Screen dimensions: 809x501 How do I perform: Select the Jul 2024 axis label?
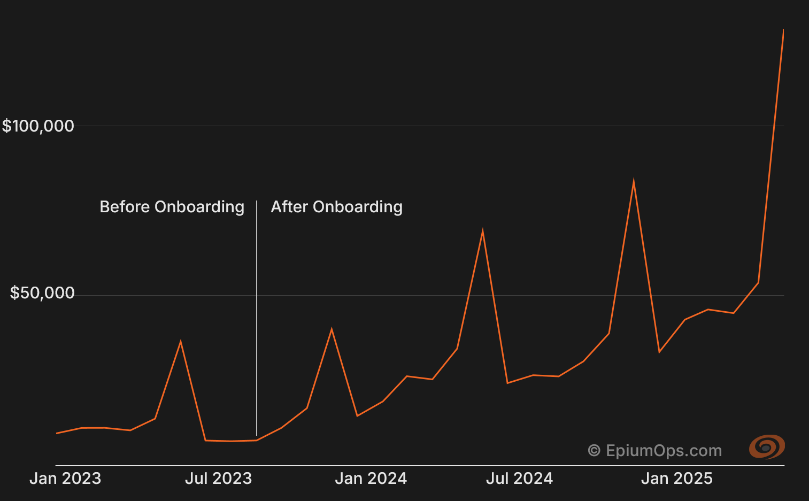[x=519, y=478]
